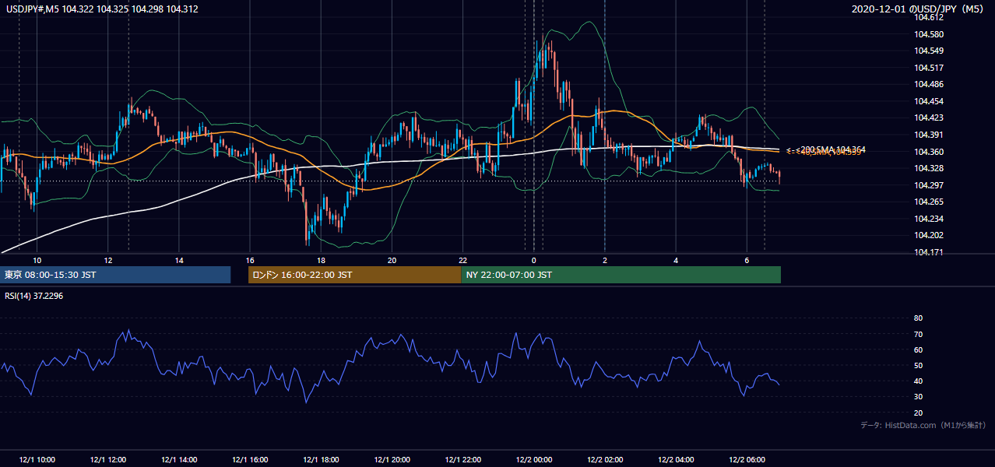The image size is (995, 467).
Task: Click bottom time label 12/1 10:00
Action: tap(37, 459)
